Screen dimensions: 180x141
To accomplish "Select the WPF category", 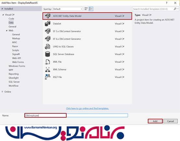I will pos(11,70).
